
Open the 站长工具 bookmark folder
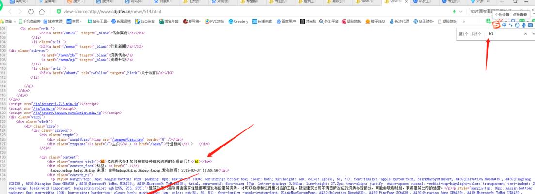pyautogui.click(x=98, y=21)
